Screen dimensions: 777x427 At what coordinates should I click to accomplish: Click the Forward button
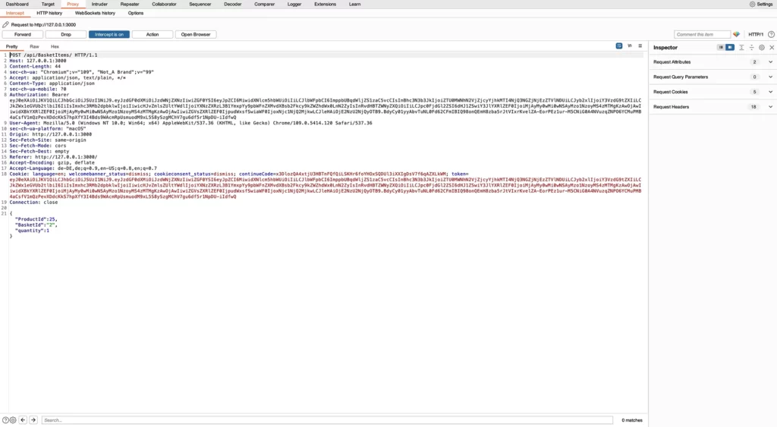click(23, 34)
